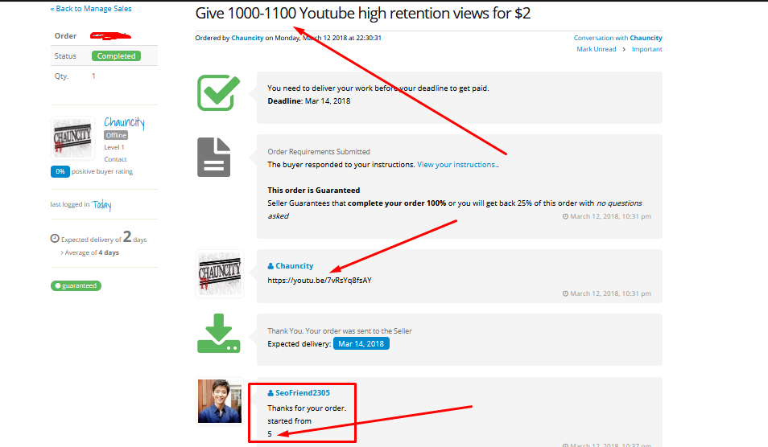Open Conversation with Chauncity link
768x447 pixels.
pyautogui.click(x=617, y=38)
